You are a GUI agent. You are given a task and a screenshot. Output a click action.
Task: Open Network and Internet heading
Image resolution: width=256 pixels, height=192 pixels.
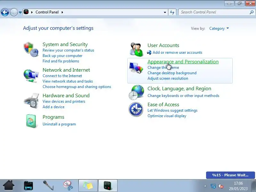(x=66, y=70)
